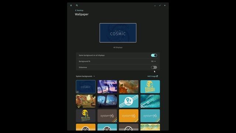Go back to Desktop settings

pos(79,10)
